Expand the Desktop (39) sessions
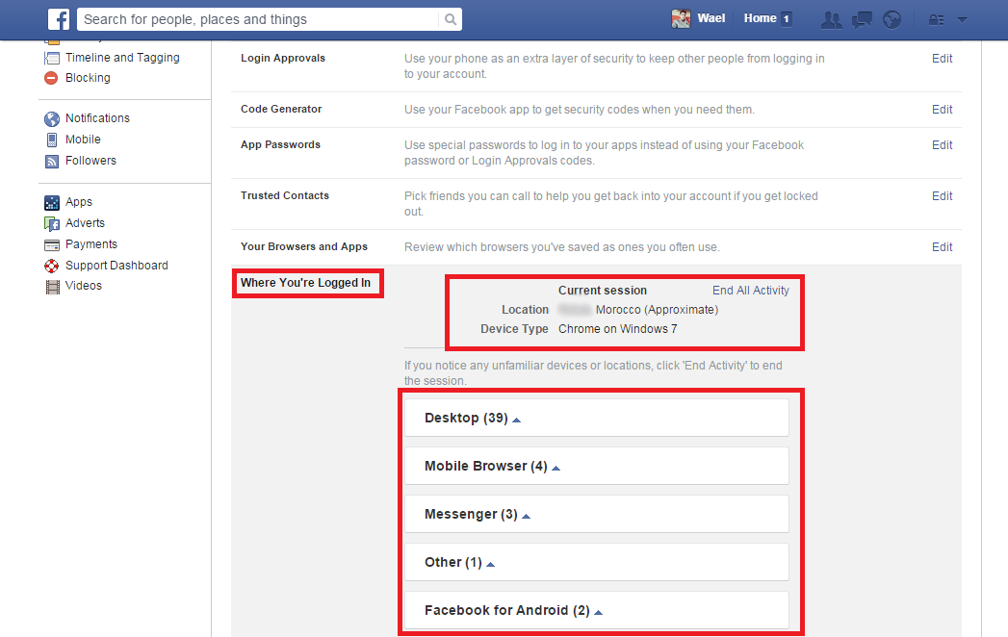 597,418
